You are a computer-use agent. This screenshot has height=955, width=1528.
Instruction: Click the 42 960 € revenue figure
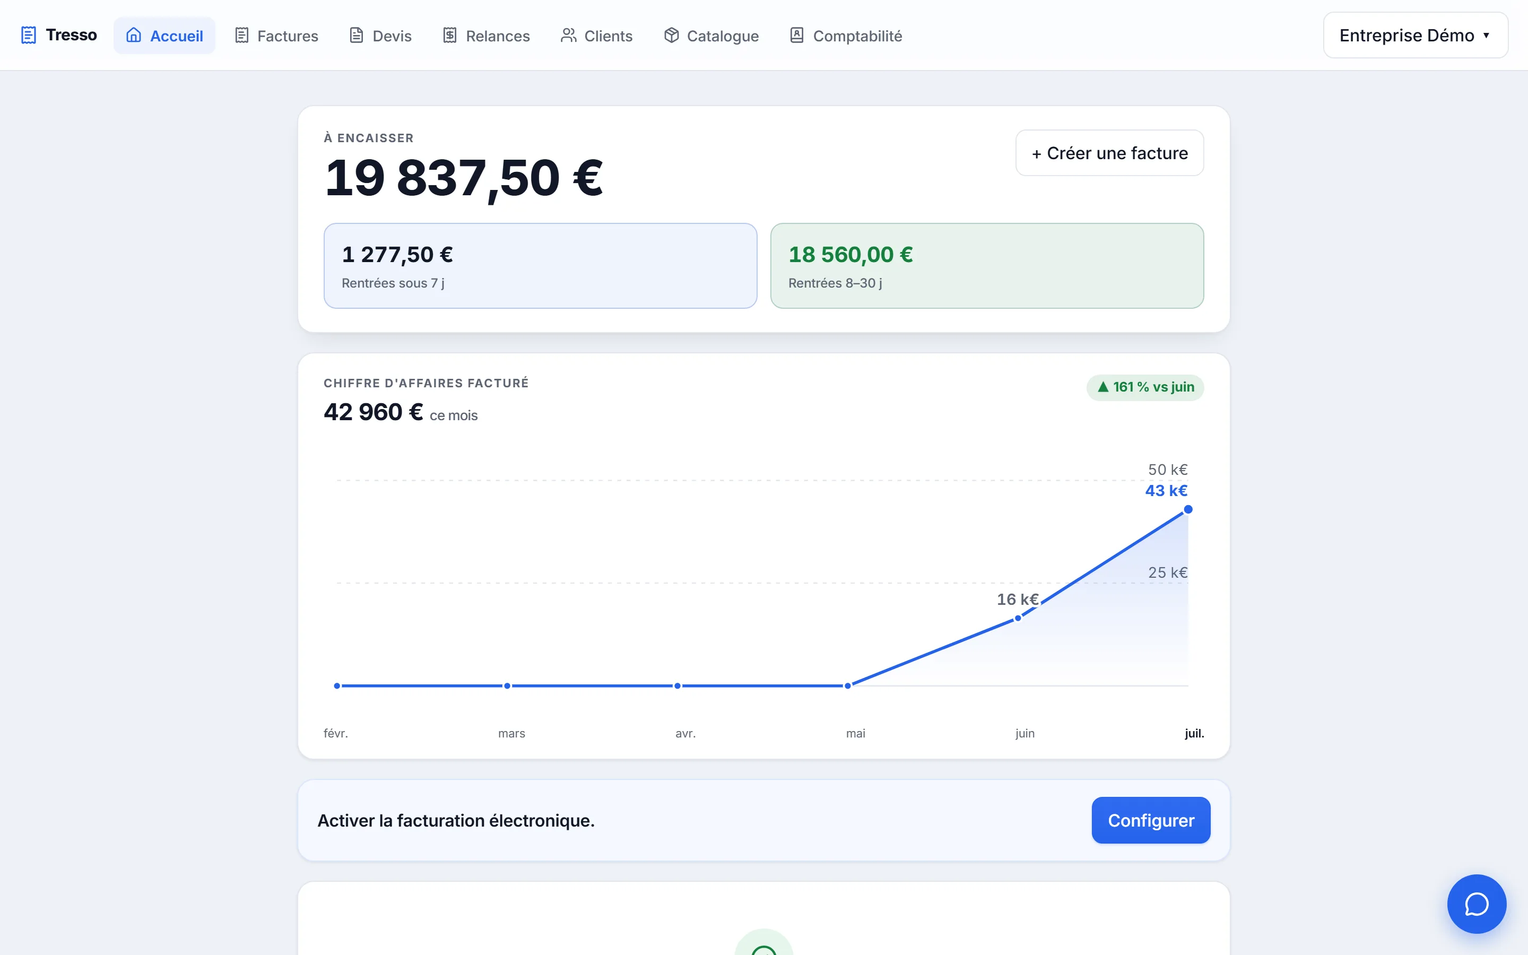(x=373, y=412)
